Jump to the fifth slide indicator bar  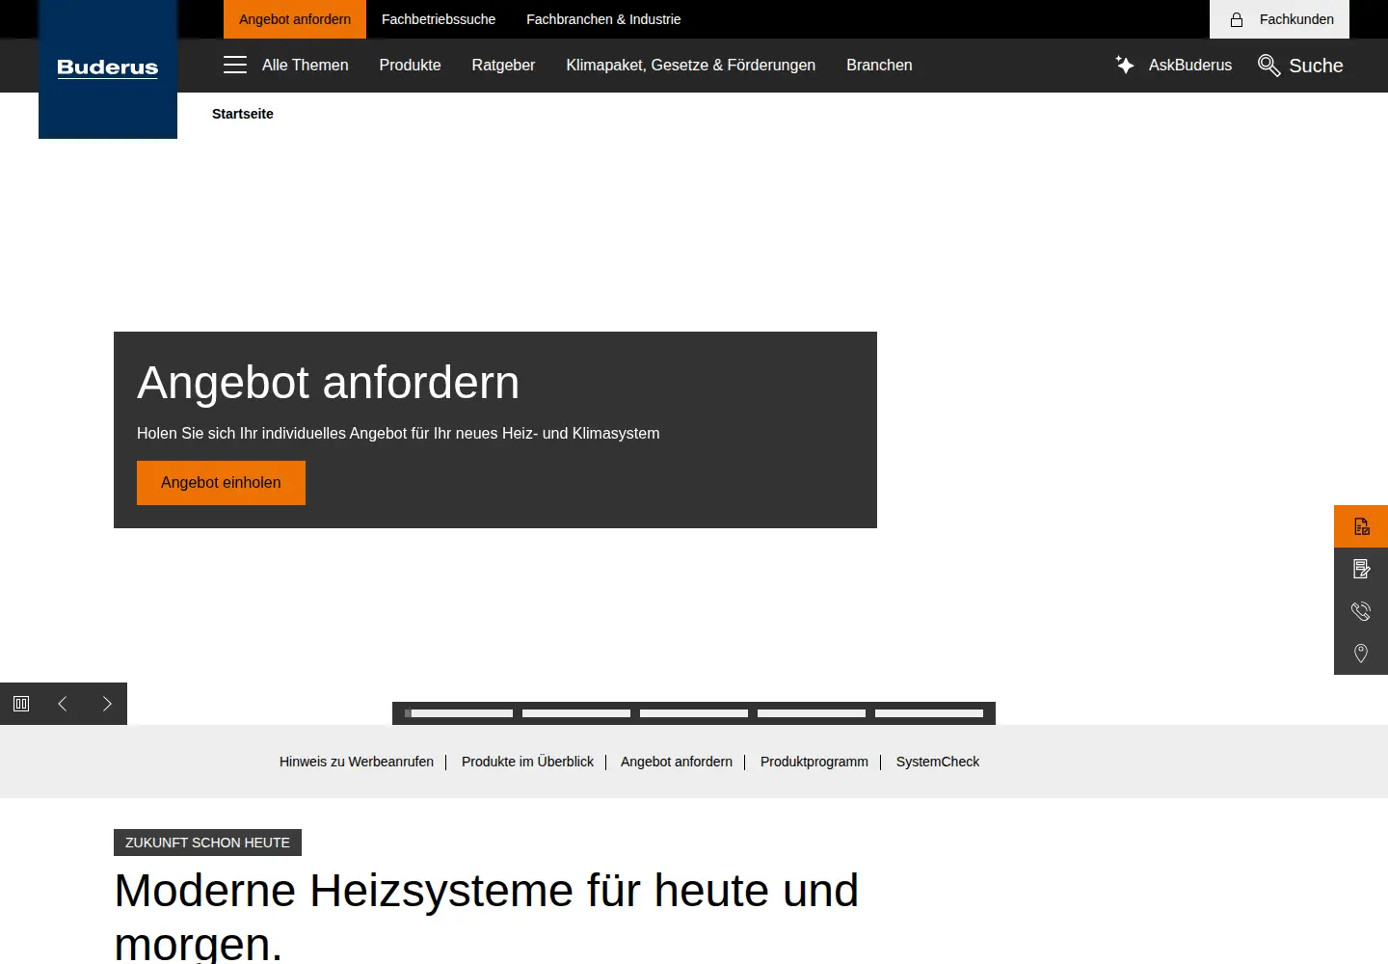pyautogui.click(x=929, y=713)
